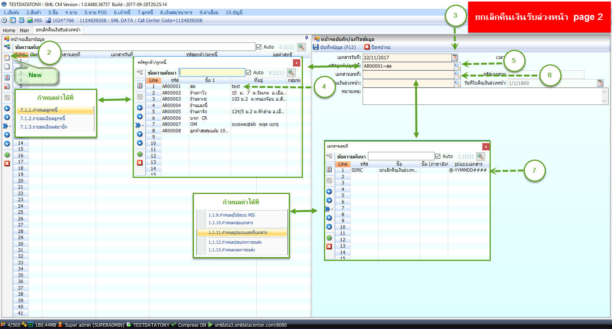This screenshot has width=612, height=329.
Task: Switch to the Home tab
Action: click(x=9, y=30)
